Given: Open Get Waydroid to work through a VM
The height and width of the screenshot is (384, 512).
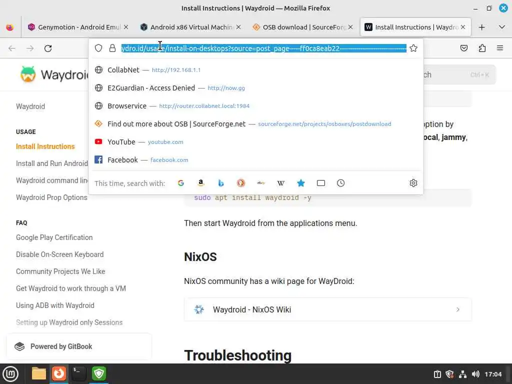Looking at the screenshot, I should point(71,288).
